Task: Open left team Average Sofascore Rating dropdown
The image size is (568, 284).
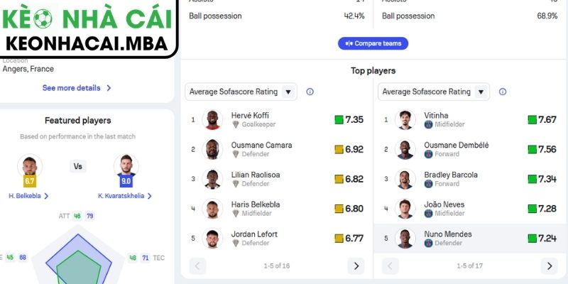Action: point(241,92)
